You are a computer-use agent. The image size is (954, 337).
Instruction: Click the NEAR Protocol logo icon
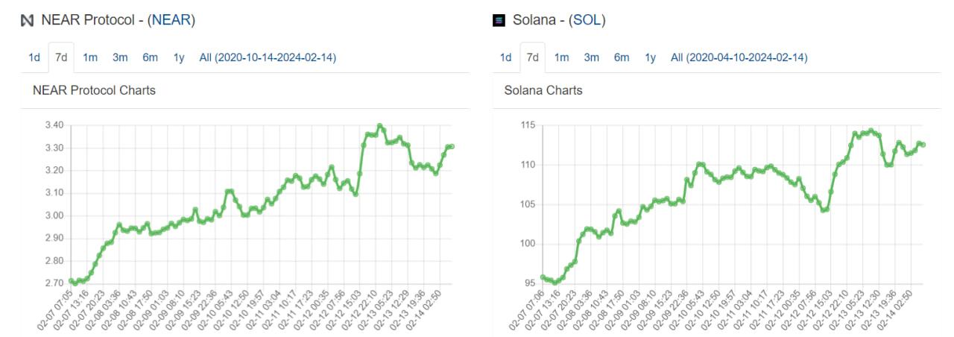[28, 21]
